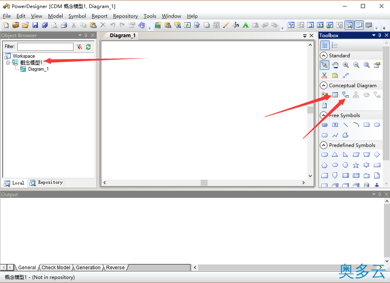Viewport: 390px width, 283px height.
Task: Click the Paste clipboard toolbar icon
Action: coord(93,25)
